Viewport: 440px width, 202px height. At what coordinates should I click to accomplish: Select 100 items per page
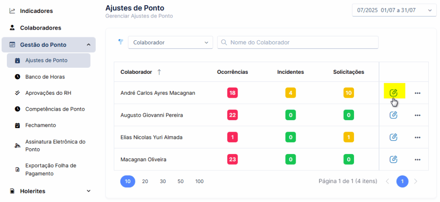[x=199, y=181]
